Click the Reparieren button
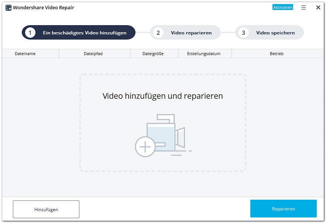 tap(284, 209)
